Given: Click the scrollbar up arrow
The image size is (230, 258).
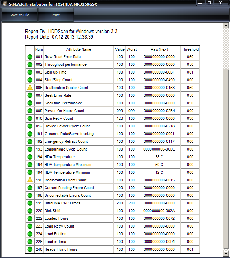Looking at the screenshot, I should coord(226,26).
